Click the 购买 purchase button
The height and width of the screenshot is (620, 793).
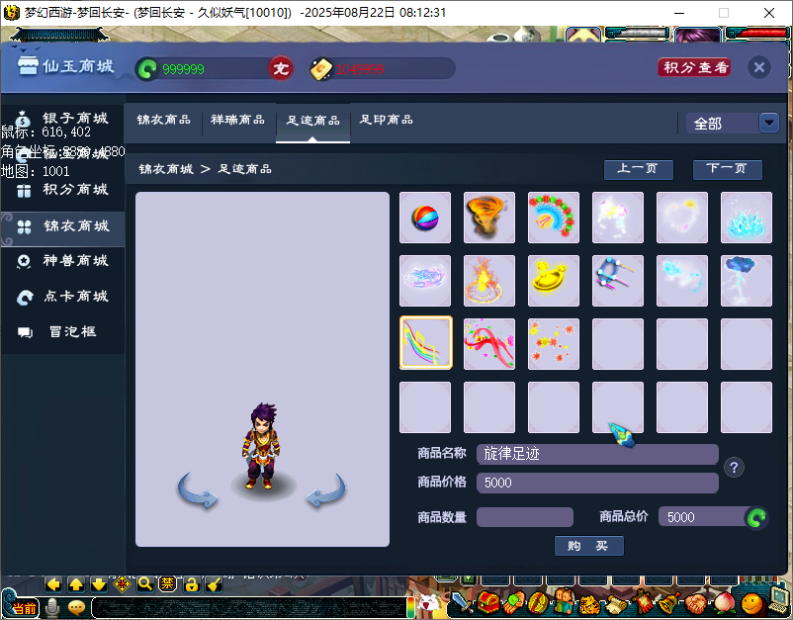tap(588, 545)
